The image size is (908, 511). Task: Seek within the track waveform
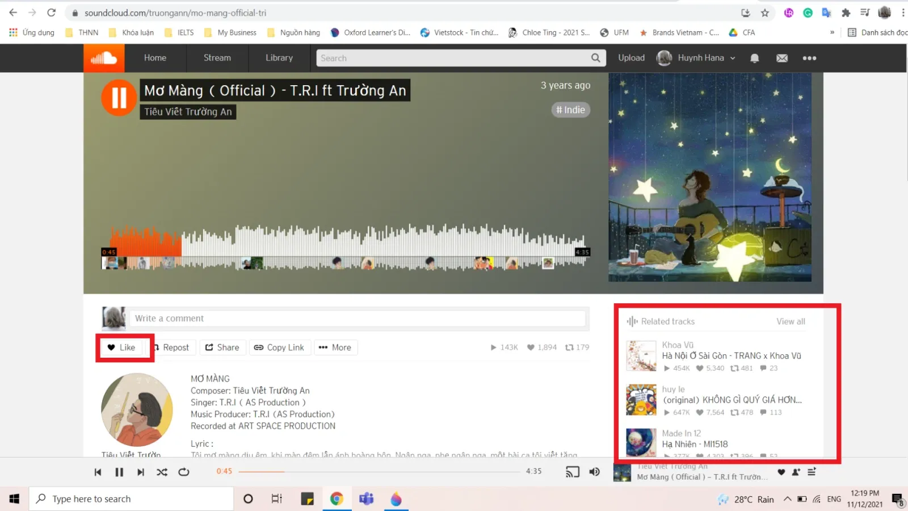[346, 247]
